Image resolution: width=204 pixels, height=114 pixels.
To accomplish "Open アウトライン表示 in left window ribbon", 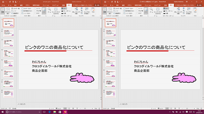I will (8, 11).
